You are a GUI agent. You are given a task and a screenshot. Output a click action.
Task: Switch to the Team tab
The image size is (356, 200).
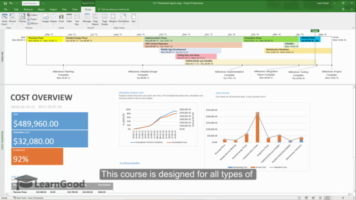(75, 9)
